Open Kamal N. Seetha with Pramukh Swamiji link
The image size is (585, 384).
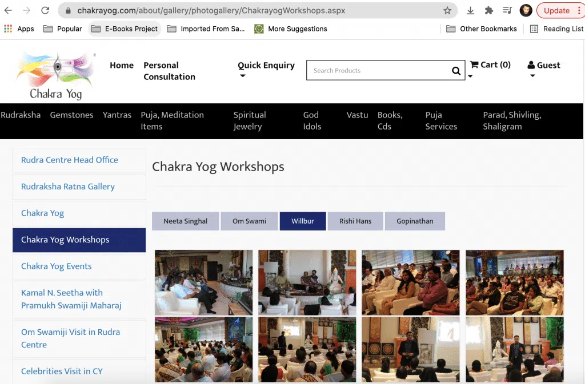79,300
